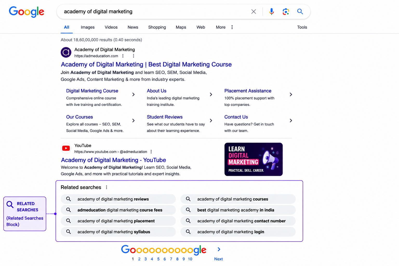Open the Our Courses sitelink

79,117
